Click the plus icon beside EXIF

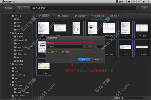(95, 46)
